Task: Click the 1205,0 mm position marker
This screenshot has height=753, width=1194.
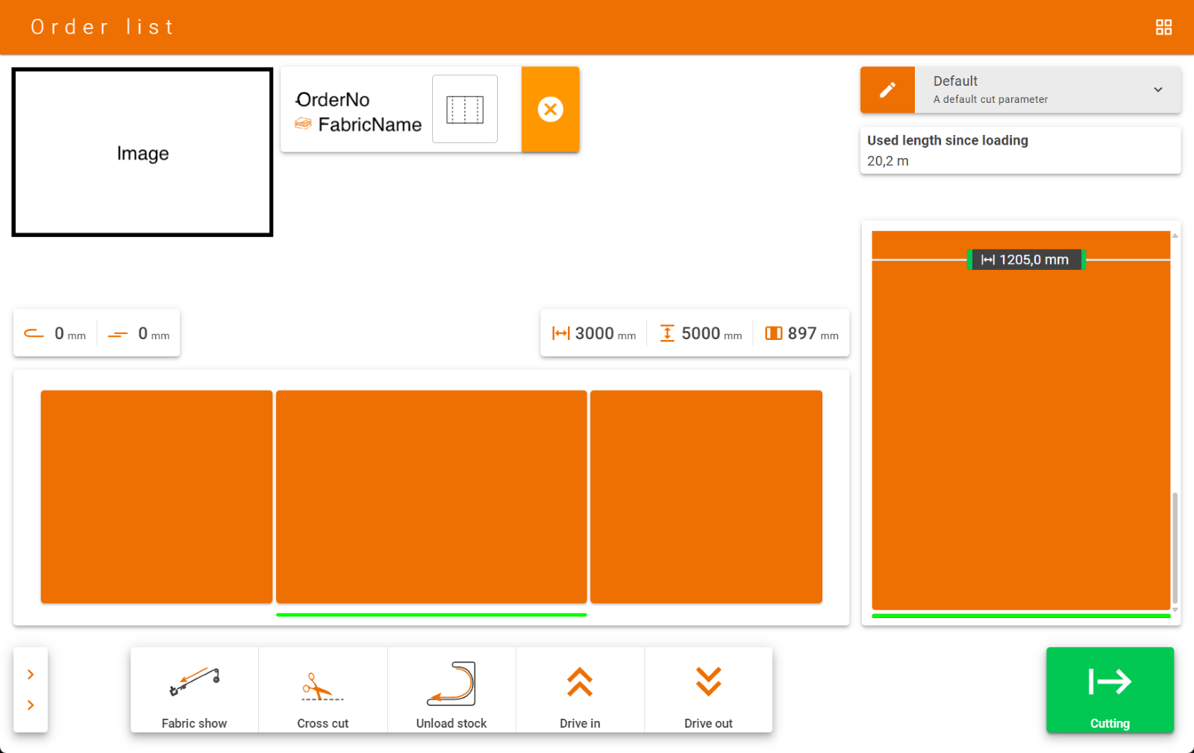Action: 1025,259
